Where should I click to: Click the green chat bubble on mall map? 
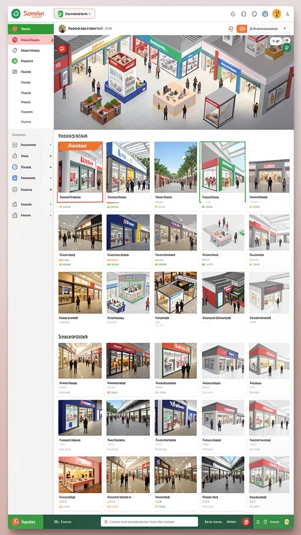coord(287,48)
